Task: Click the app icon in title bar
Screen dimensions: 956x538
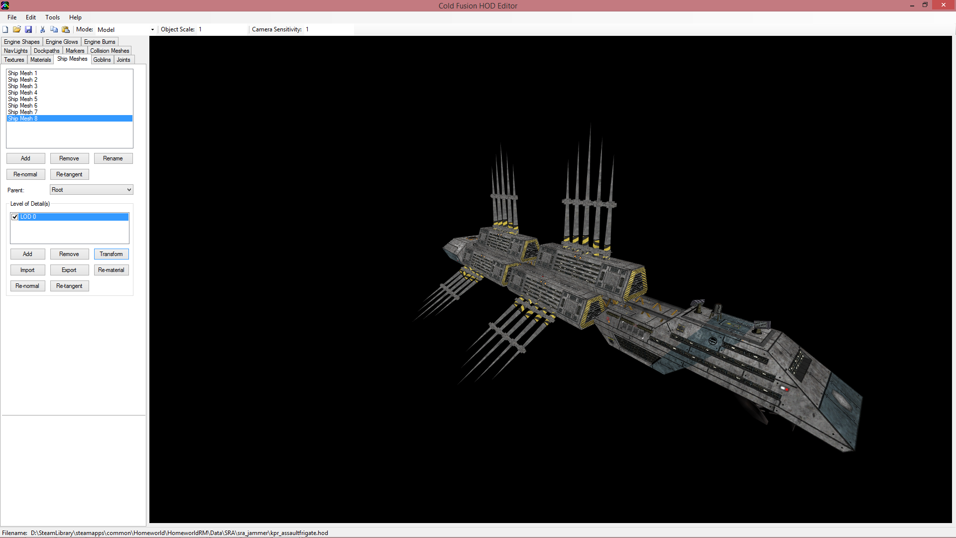Action: (5, 5)
